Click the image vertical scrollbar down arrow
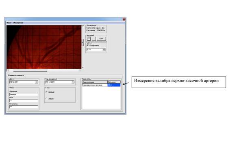 click(83, 67)
